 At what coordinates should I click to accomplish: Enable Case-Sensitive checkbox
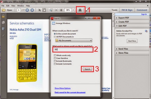click(x=55, y=58)
